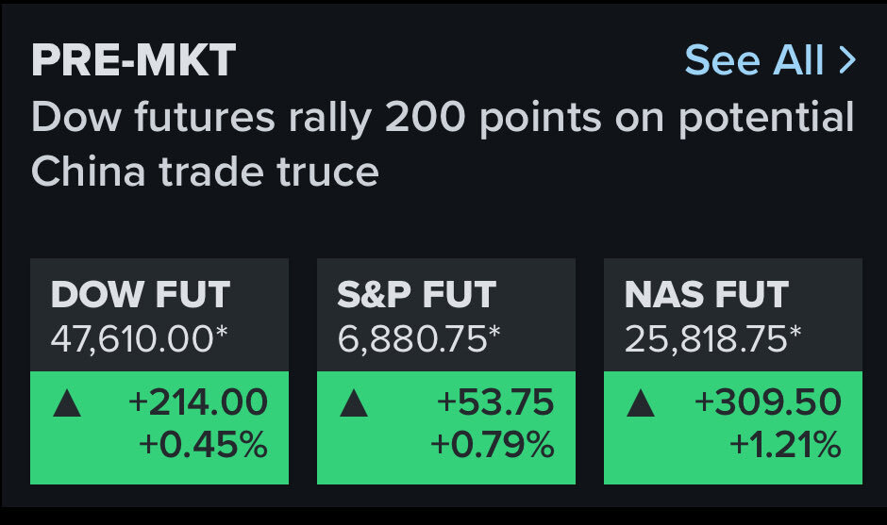The image size is (887, 525).
Task: Click the Nasdaq futures price 25,818.75
Action: [x=712, y=338]
